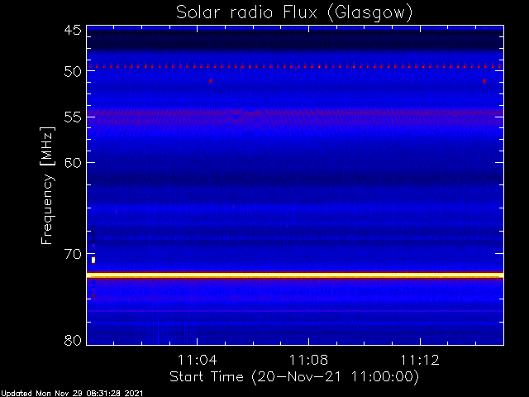Image resolution: width=529 pixels, height=397 pixels.
Task: Click the 50 frequency tick label
Action: [73, 72]
